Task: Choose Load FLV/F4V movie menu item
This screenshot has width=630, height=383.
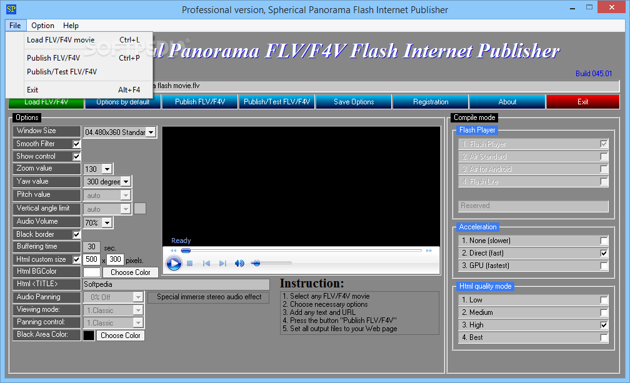Action: point(79,40)
